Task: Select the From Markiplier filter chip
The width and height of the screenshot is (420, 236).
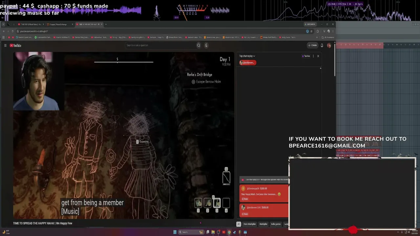Action: click(250, 224)
